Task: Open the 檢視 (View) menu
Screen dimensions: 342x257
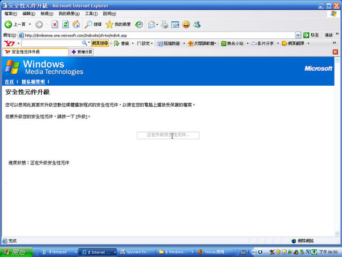Action: pos(47,14)
